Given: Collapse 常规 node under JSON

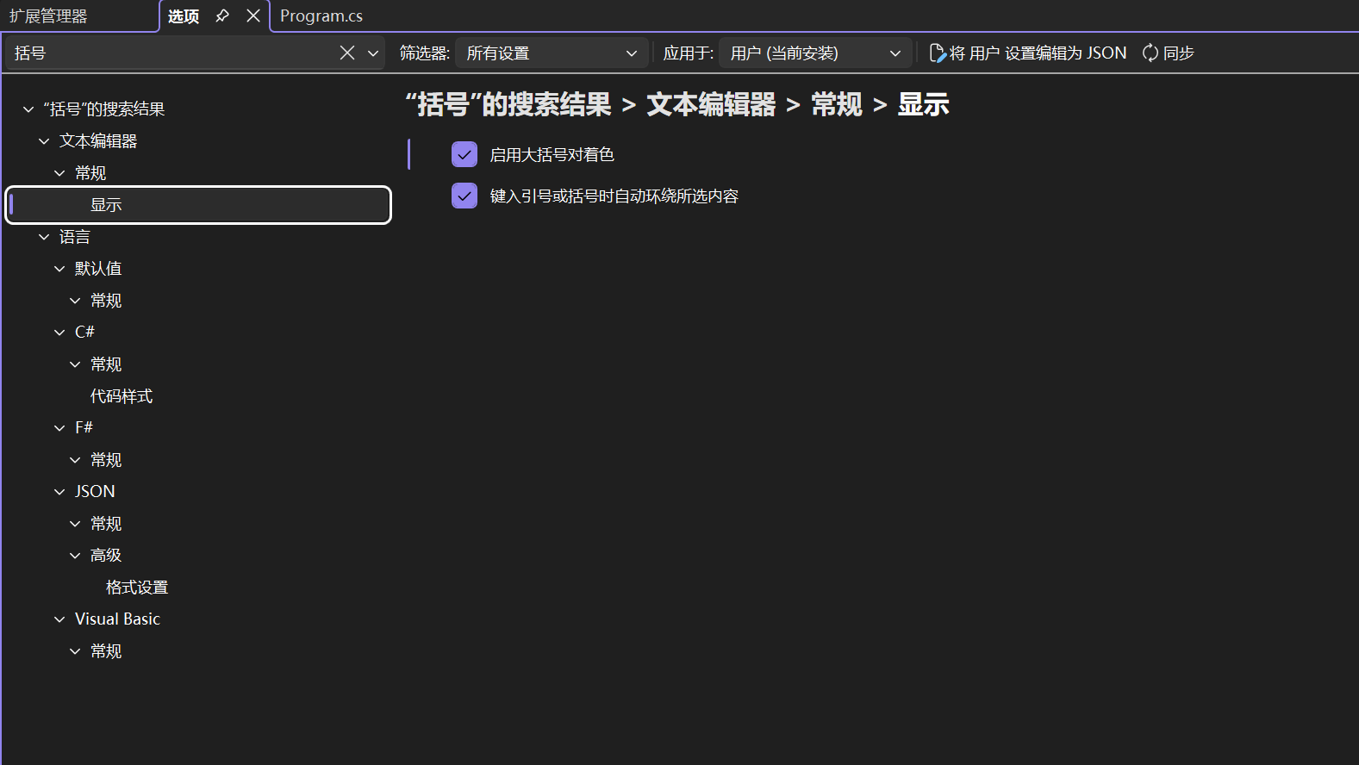Looking at the screenshot, I should tap(75, 524).
